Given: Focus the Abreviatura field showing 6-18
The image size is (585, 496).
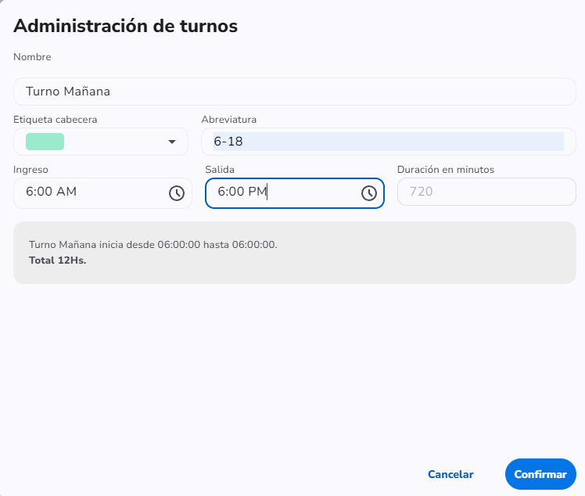Looking at the screenshot, I should tap(389, 142).
